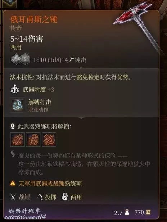Click the crossed 战锤 weapon type icon

[x=13, y=197]
